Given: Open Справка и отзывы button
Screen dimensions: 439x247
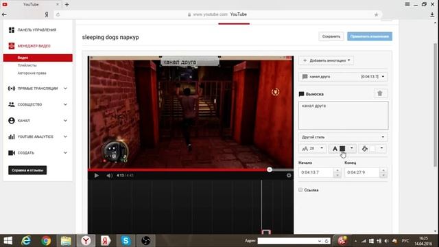Looking at the screenshot, I should (27, 170).
